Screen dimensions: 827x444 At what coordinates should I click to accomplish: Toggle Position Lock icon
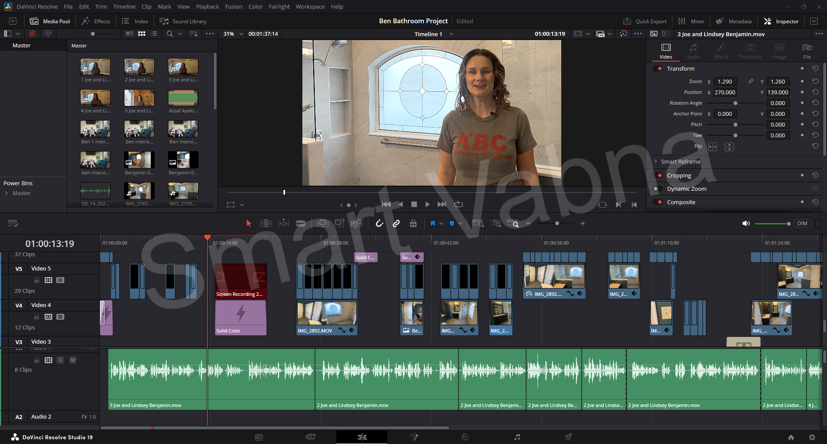pyautogui.click(x=413, y=223)
